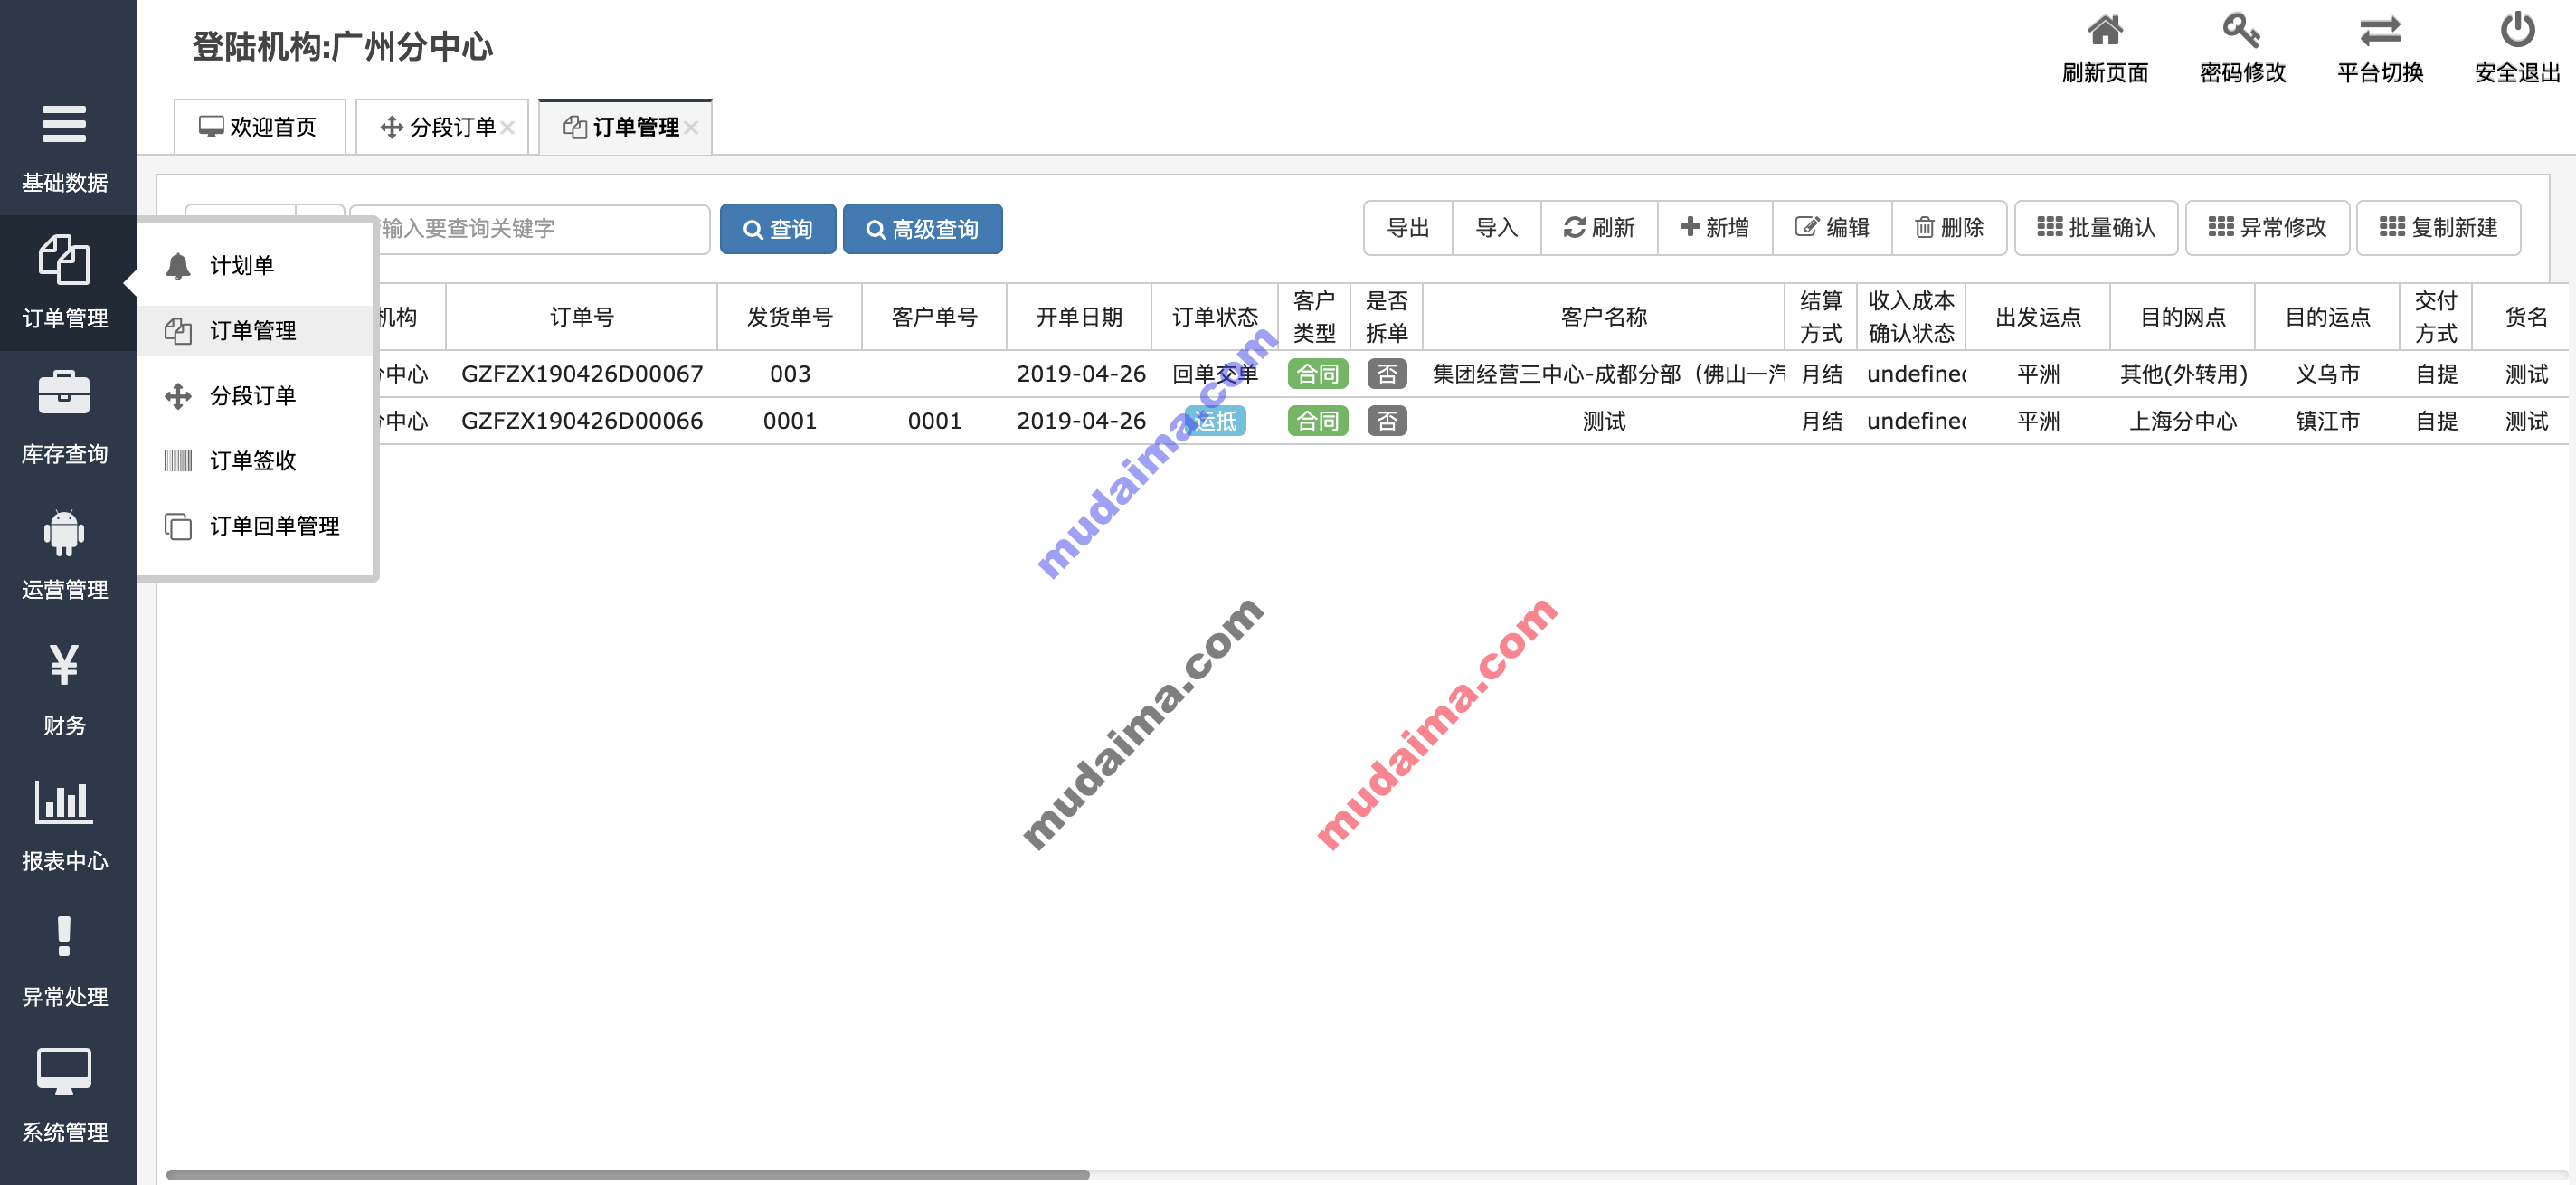Screen dimensions: 2576x1185
Task: Click the 查询 search button
Action: point(777,229)
